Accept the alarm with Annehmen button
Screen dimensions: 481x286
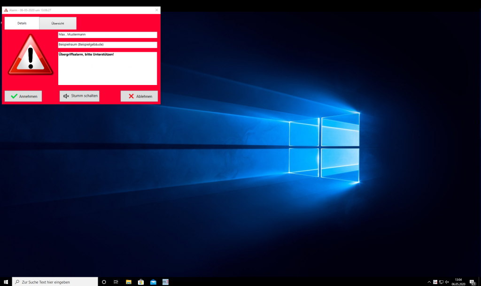tap(23, 96)
